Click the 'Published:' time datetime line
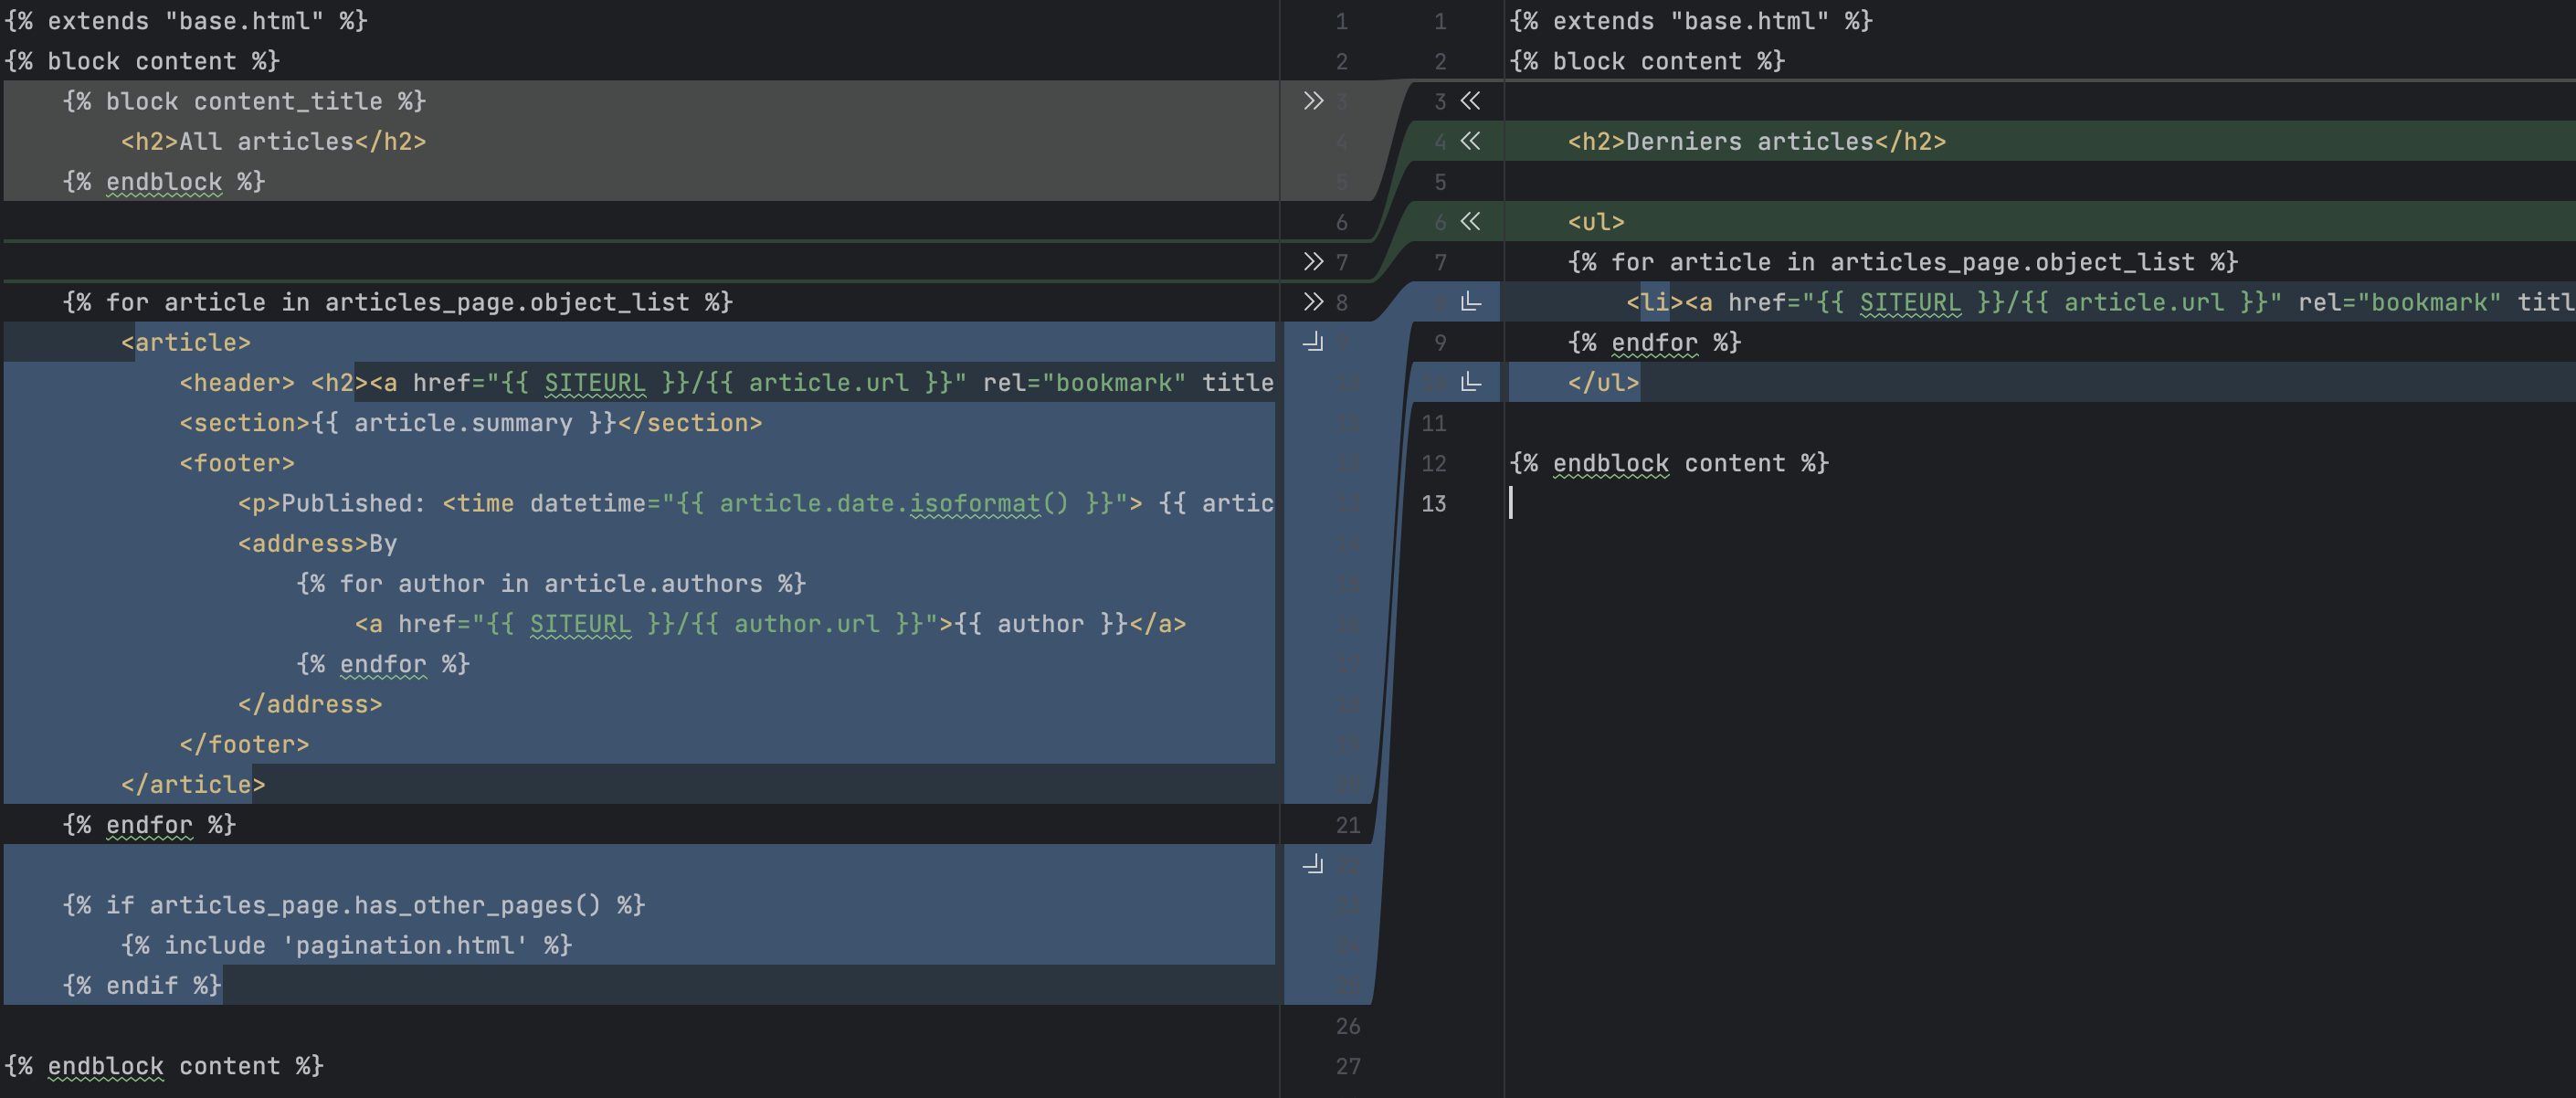The width and height of the screenshot is (2576, 1098). tap(756, 503)
